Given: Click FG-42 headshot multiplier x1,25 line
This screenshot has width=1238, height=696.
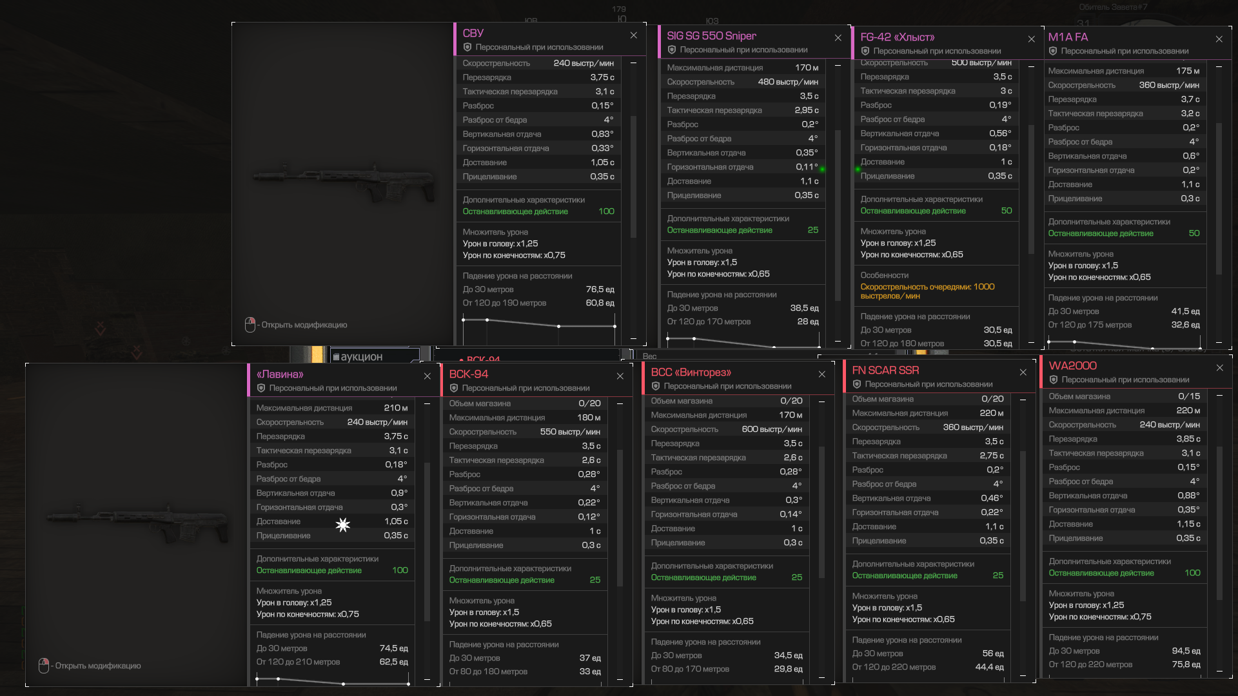Looking at the screenshot, I should click(898, 243).
